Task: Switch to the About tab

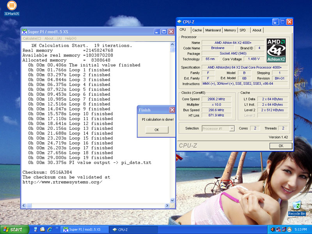Action: [257, 30]
